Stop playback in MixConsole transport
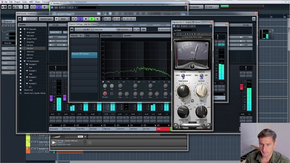Screen dimensions: 290x163 pos(85,19)
